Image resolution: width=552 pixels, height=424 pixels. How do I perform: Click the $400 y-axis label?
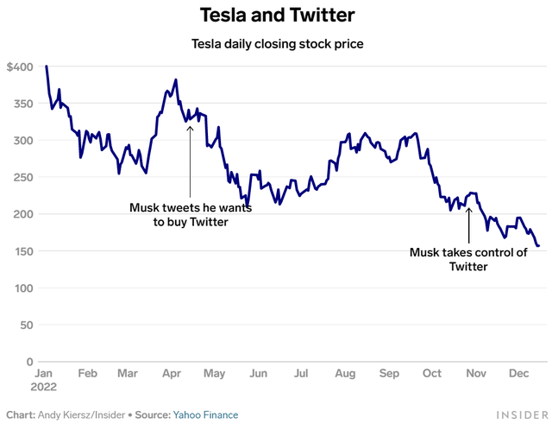point(20,66)
